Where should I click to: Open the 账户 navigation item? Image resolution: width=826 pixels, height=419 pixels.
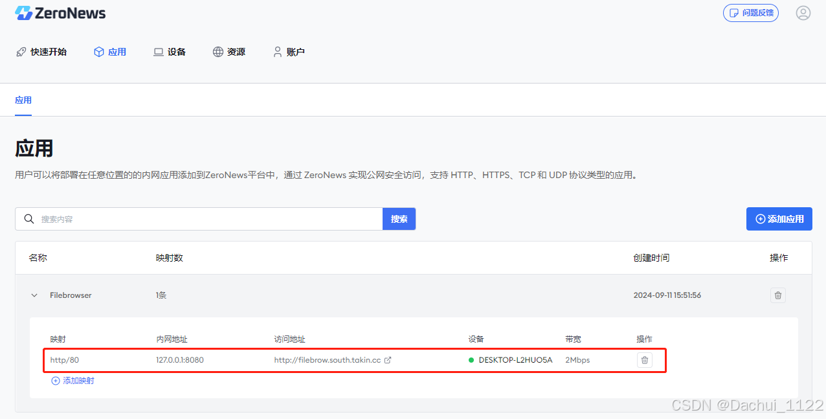289,52
